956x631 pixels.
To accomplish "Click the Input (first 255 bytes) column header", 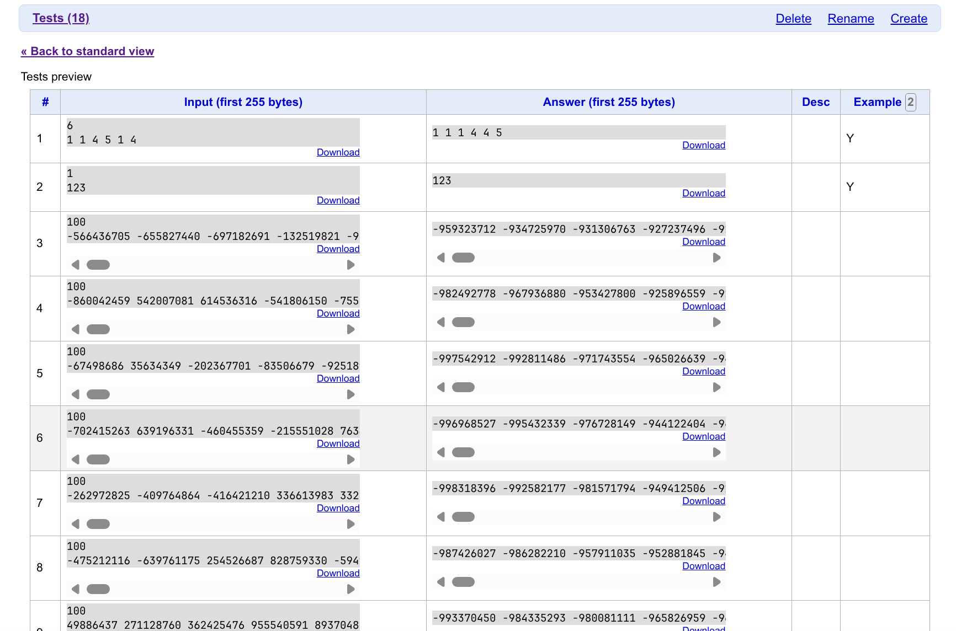I will (243, 102).
